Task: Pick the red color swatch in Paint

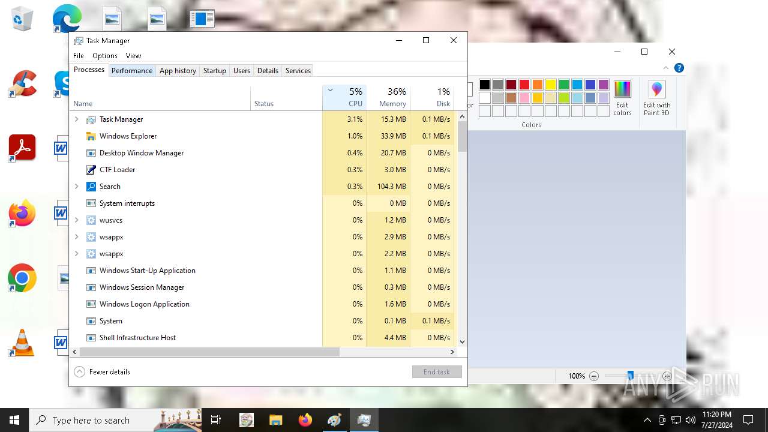Action: pyautogui.click(x=524, y=85)
